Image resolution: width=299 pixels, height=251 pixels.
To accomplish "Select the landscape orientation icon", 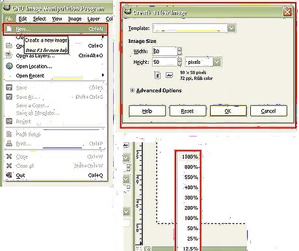I will pyautogui.click(x=169, y=75).
